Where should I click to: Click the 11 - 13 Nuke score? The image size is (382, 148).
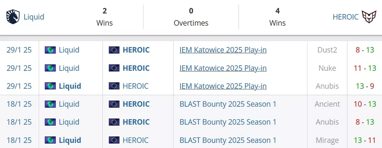pyautogui.click(x=365, y=68)
